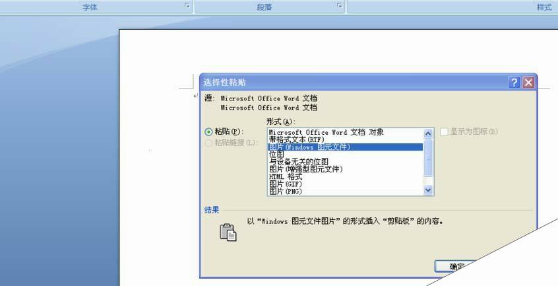This screenshot has width=558, height=286.
Task: Select 图片(GIF) format
Action: (x=286, y=184)
